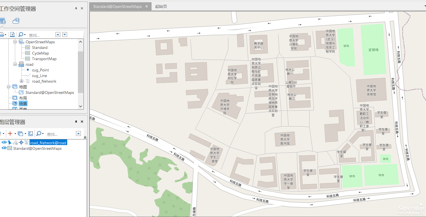Toggle snapping crosshair for road_Network@road layer
The height and width of the screenshot is (217, 426).
pyautogui.click(x=21, y=143)
